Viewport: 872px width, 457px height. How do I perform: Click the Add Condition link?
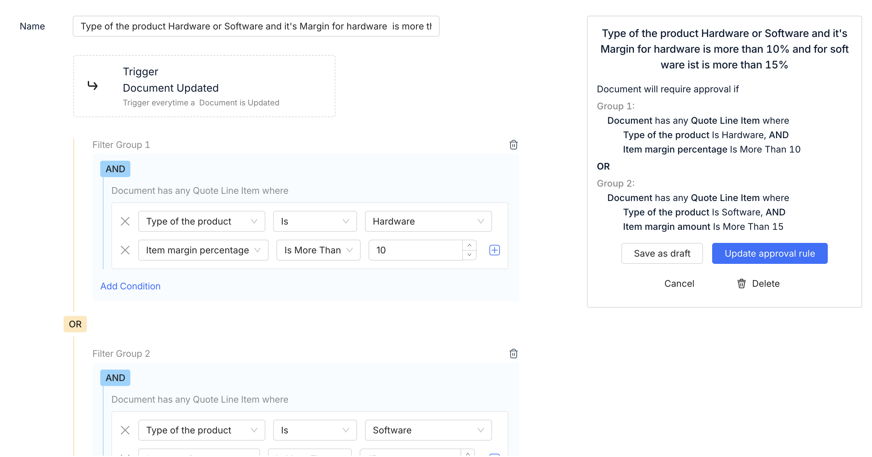pyautogui.click(x=130, y=286)
